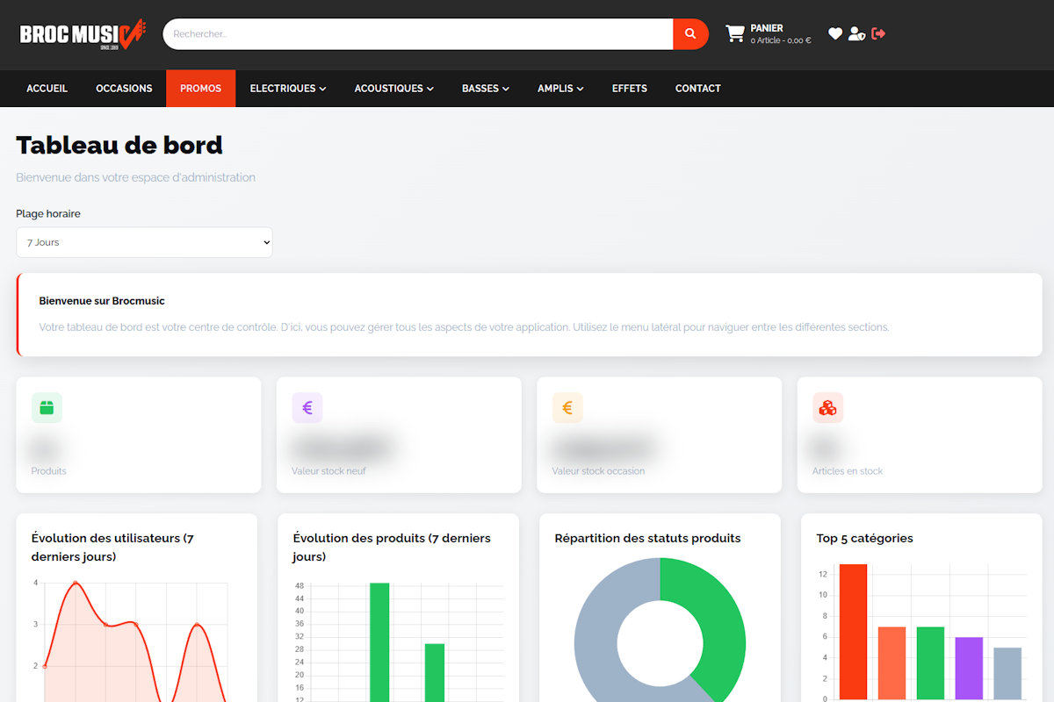The width and height of the screenshot is (1054, 702).
Task: Click the purple euro icon for stock neuf
Action: [307, 408]
